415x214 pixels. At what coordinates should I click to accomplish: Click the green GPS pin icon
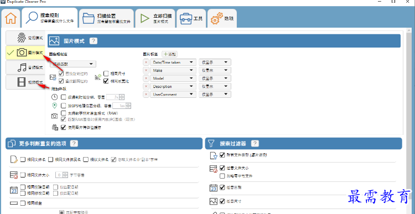54,106
